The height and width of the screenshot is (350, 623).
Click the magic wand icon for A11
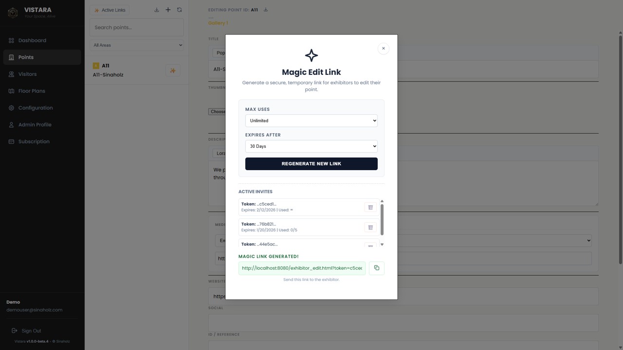[173, 70]
